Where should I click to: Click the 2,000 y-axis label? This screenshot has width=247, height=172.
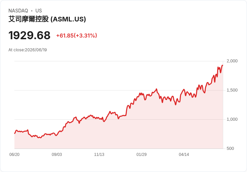(232, 61)
